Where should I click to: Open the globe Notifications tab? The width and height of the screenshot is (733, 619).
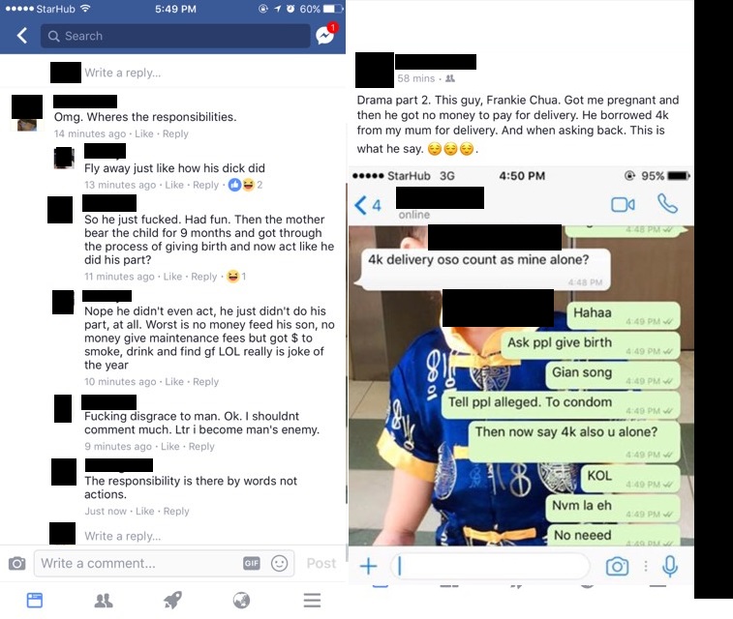pos(241,600)
